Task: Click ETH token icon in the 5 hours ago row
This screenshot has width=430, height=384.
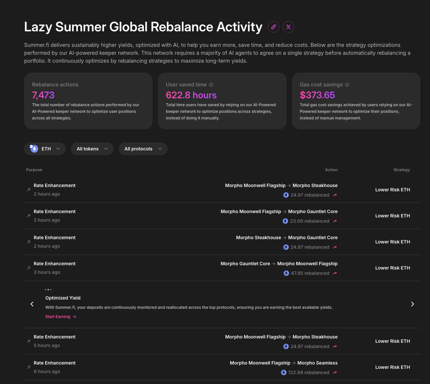Action: [286, 346]
